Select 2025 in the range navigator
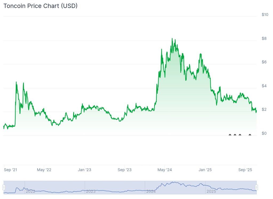Viewport: 273px width, 199px height. [211, 191]
